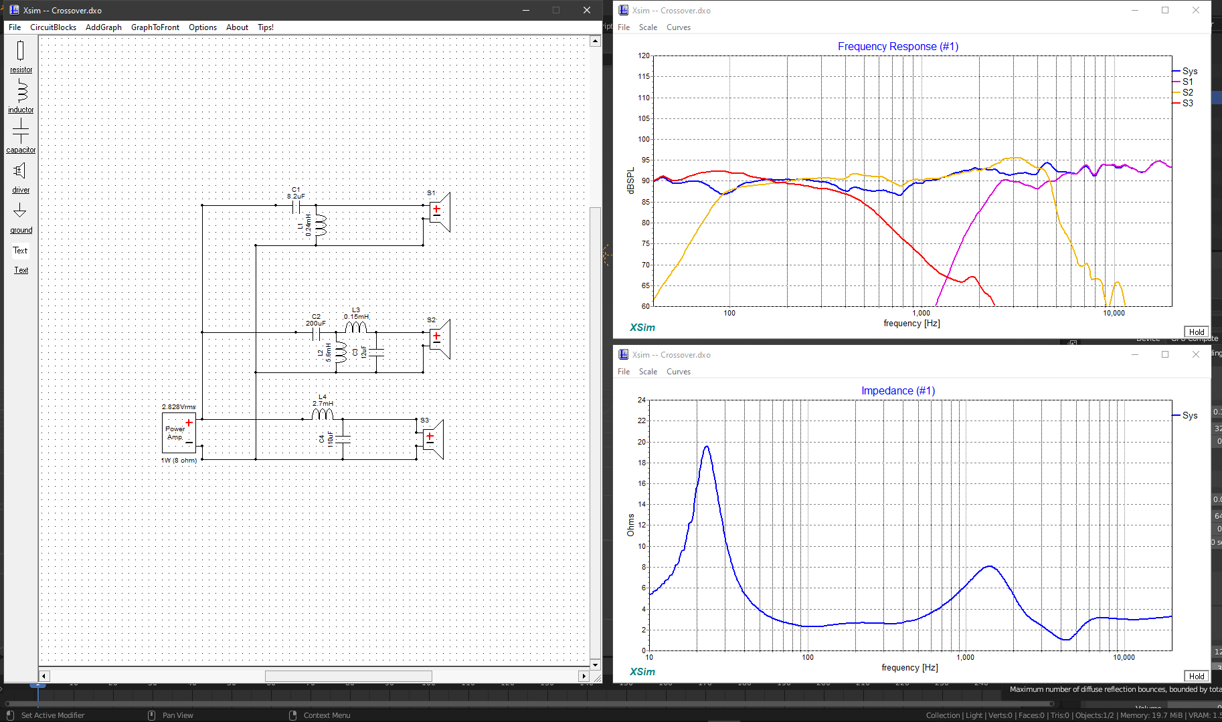The height and width of the screenshot is (722, 1222).
Task: Click S2 legend entry in Frequency Response
Action: [1183, 92]
